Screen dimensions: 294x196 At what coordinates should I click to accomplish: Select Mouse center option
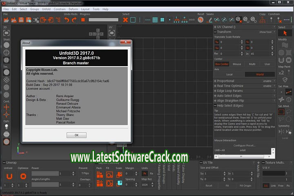coord(237,64)
